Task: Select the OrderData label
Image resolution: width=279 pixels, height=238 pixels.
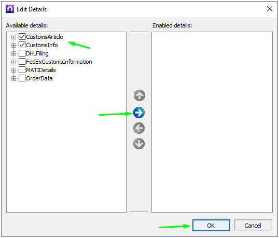Action: (39, 78)
